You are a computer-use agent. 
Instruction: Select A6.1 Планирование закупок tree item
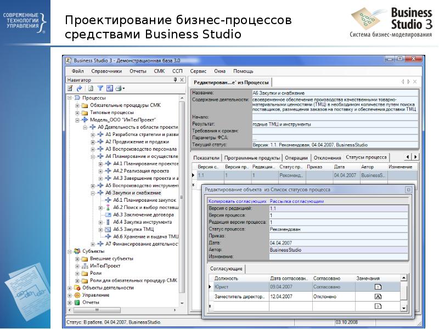coord(144,200)
